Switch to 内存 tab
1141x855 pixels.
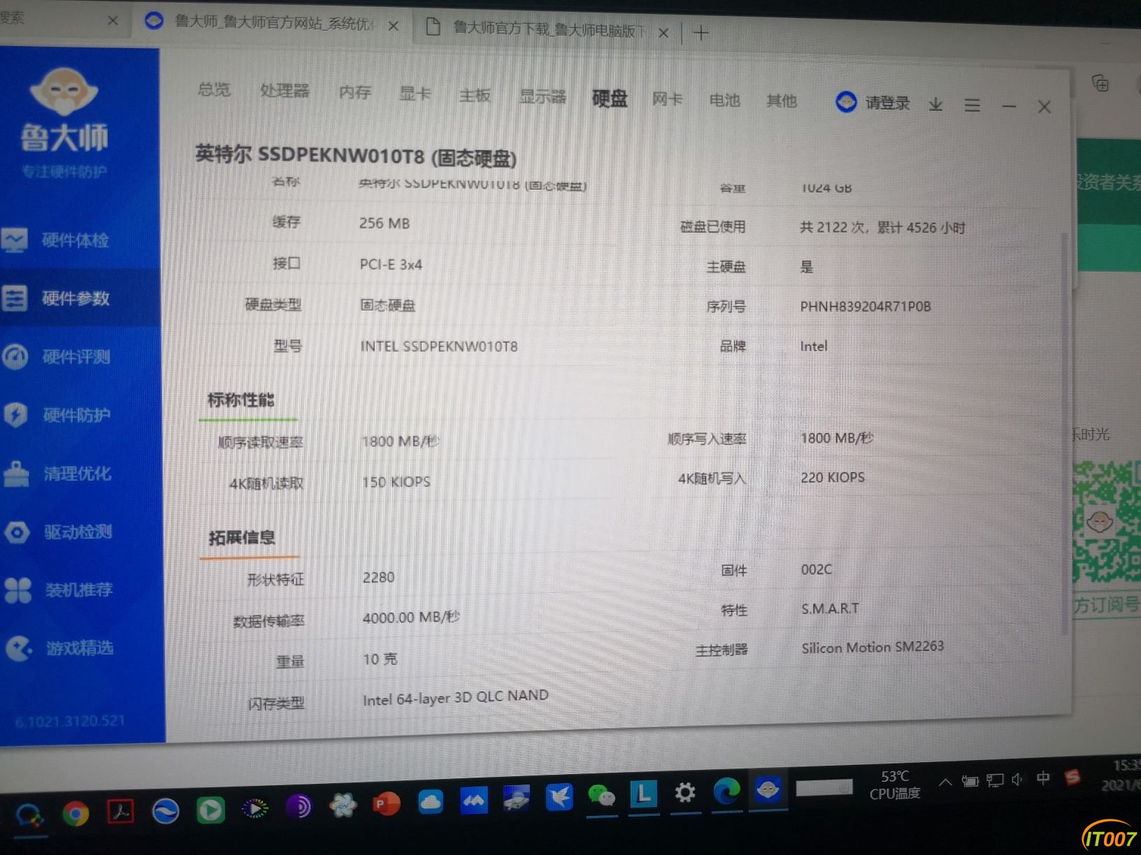354,92
